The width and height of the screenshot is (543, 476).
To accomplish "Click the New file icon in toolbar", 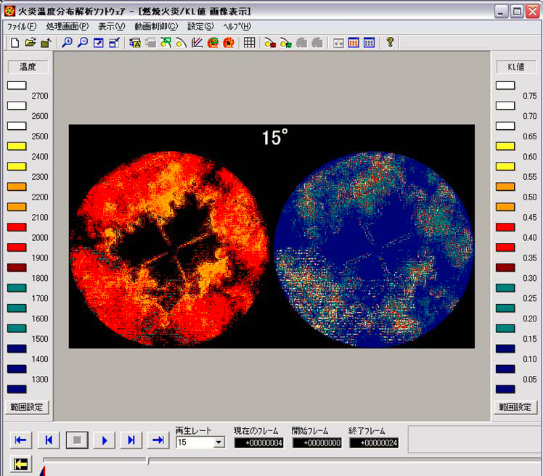I will (x=15, y=43).
